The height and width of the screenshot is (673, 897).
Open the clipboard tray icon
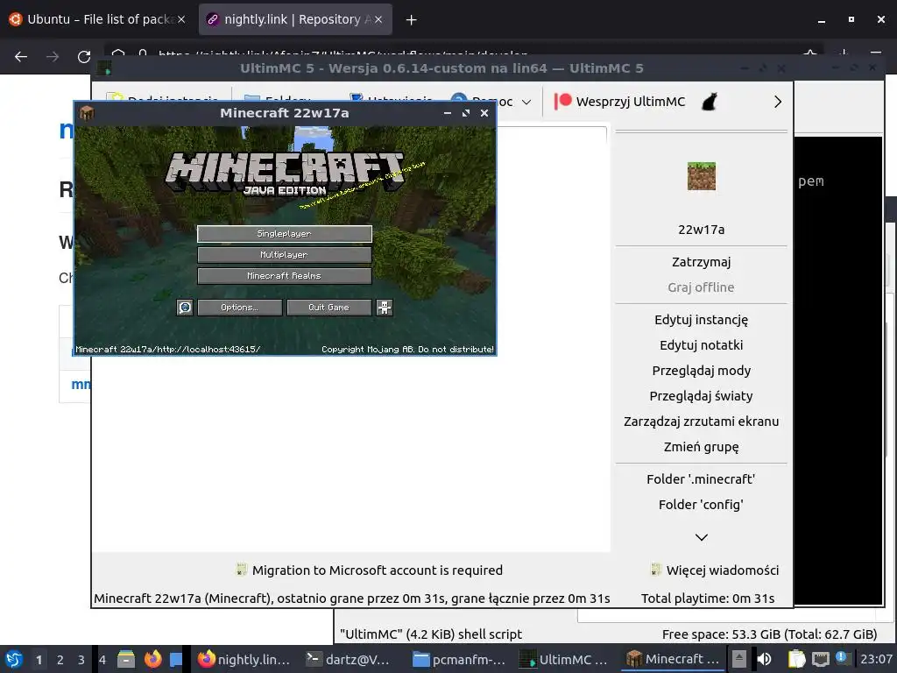tap(796, 659)
